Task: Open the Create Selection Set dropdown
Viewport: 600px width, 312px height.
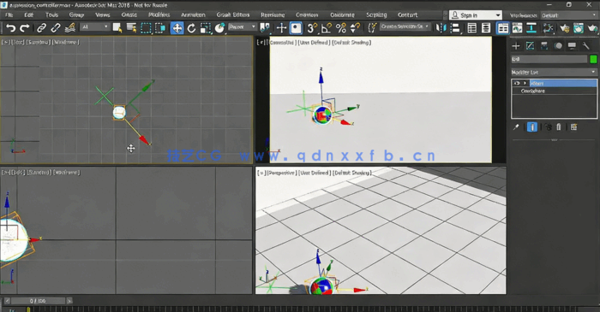Action: coord(405,26)
